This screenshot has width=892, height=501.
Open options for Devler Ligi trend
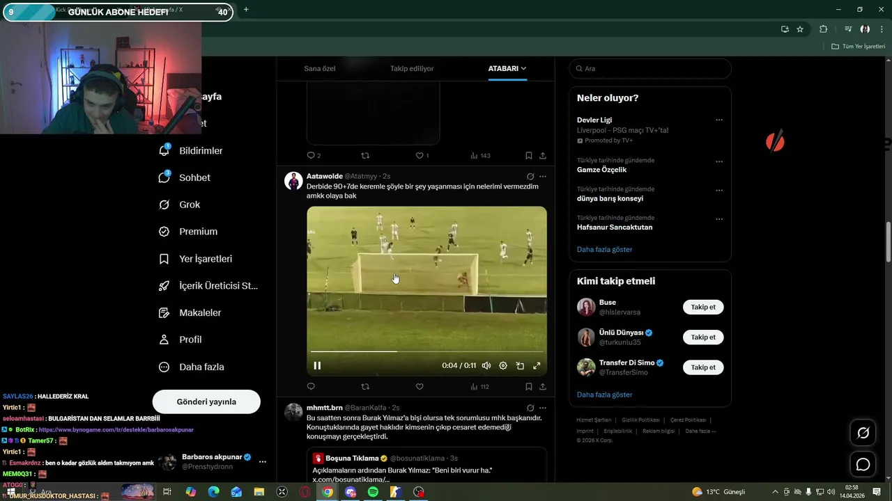tap(719, 120)
